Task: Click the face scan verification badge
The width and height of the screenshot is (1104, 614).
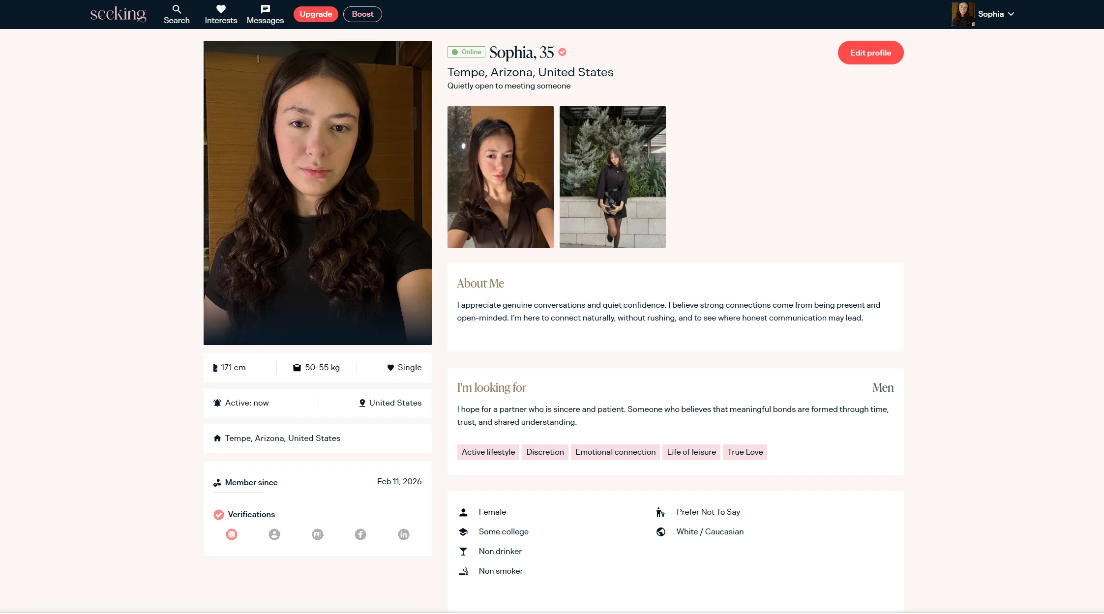Action: (232, 534)
